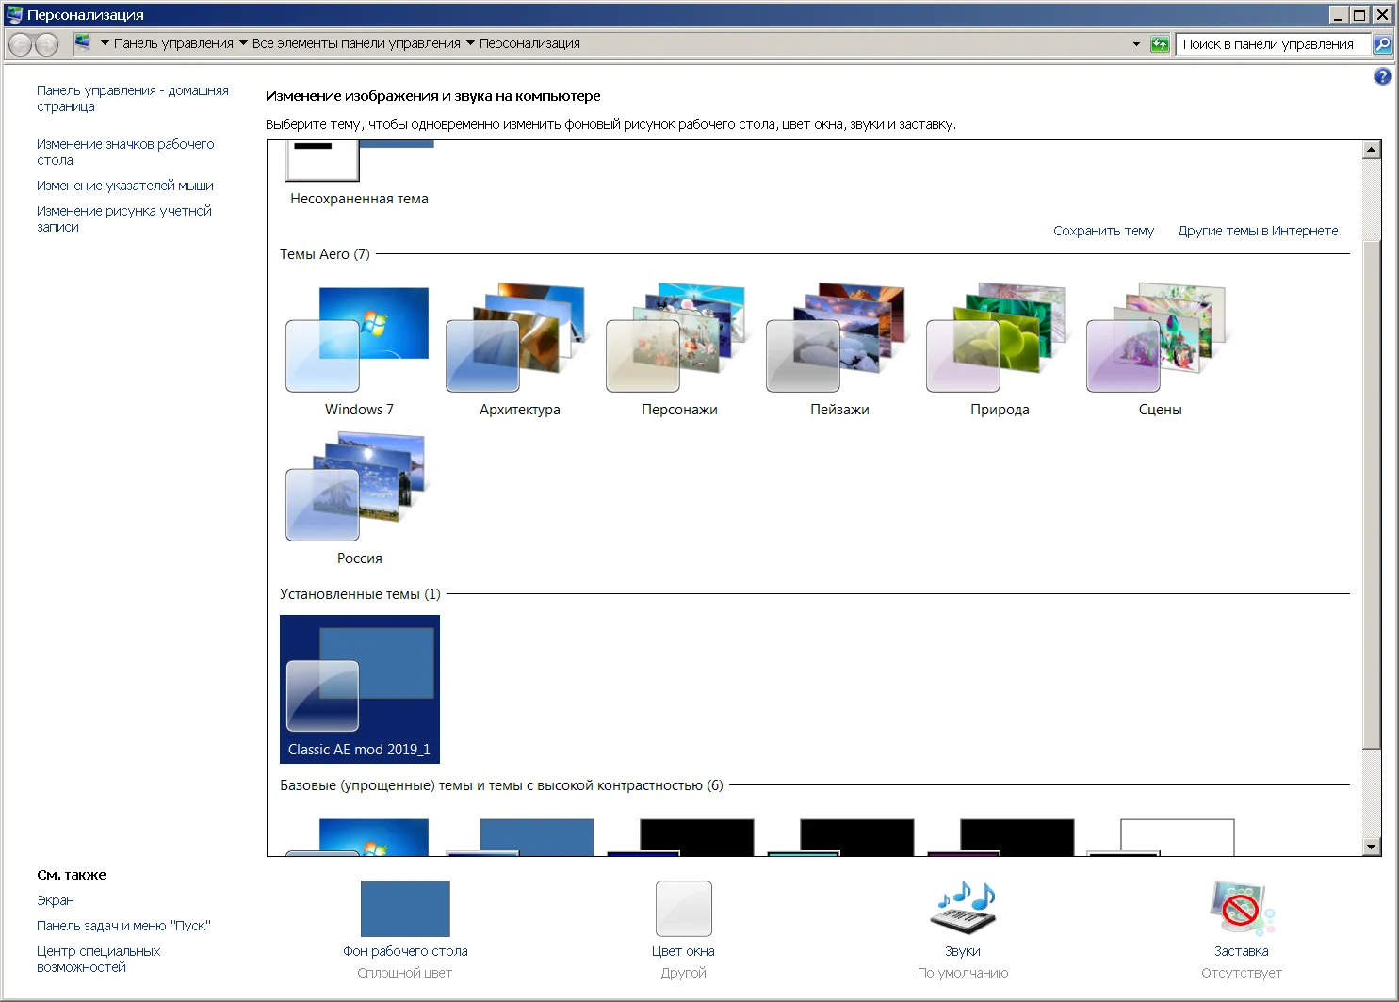Open the Экран link

coord(56,900)
